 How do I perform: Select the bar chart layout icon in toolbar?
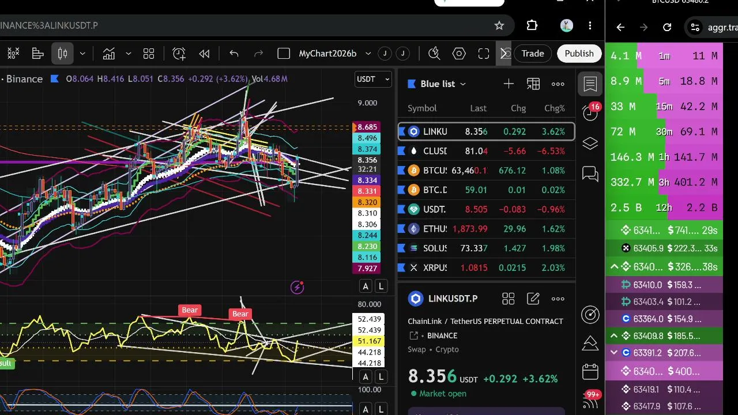point(38,54)
